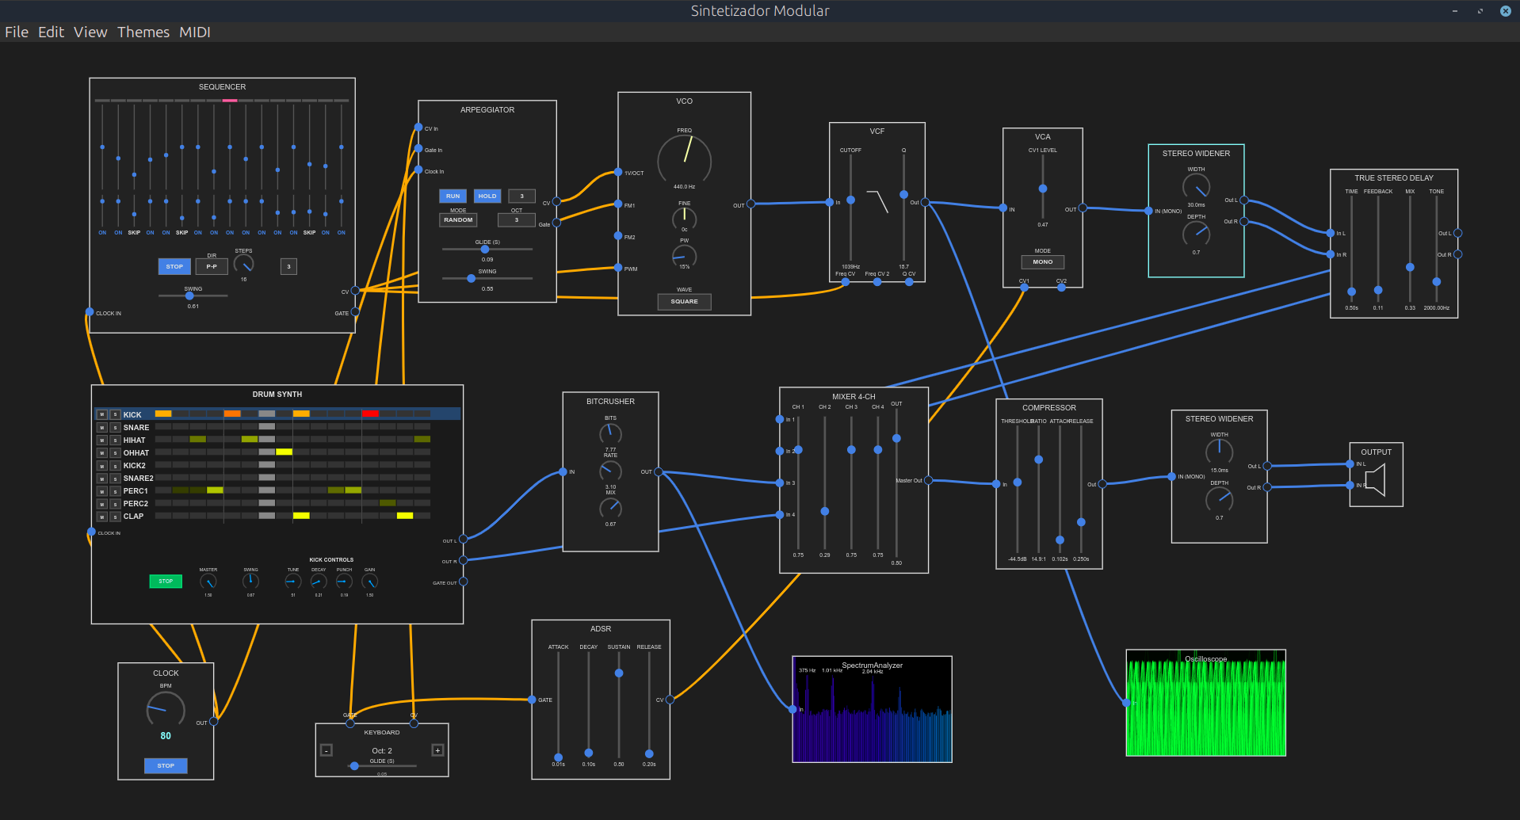Solo the HIHAT drum track
1520x820 pixels.
pyautogui.click(x=115, y=441)
